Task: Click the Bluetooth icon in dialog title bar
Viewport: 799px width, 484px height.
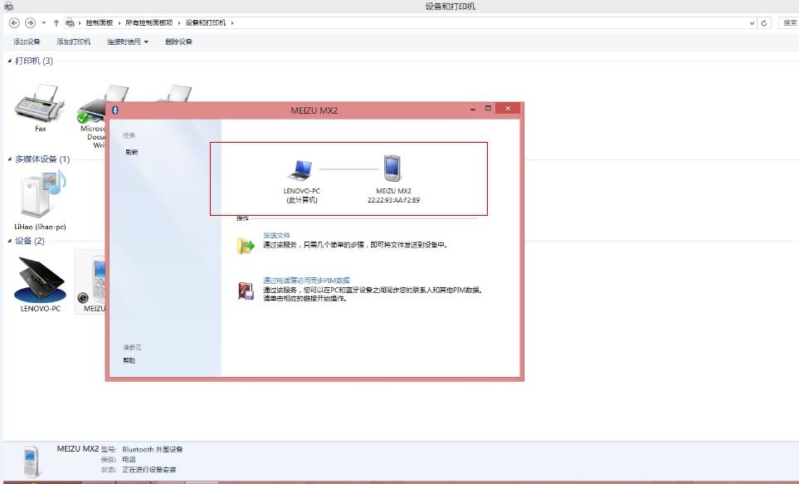Action: pyautogui.click(x=115, y=110)
